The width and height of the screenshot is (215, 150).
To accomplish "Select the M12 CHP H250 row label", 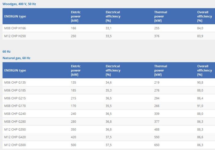I will pos(15,36).
